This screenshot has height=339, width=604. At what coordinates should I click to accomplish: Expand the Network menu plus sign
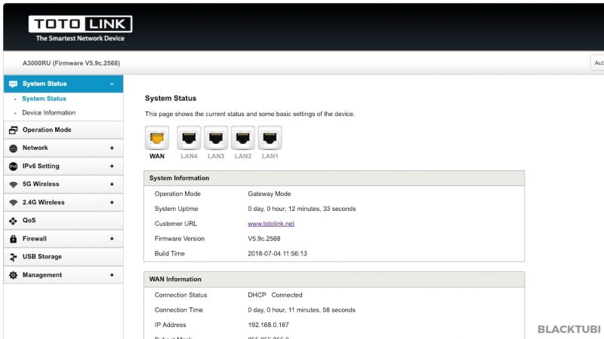click(x=112, y=148)
